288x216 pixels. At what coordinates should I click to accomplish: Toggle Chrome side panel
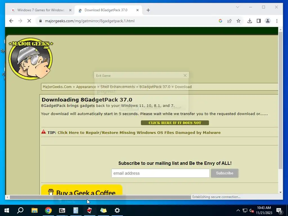coord(259,21)
